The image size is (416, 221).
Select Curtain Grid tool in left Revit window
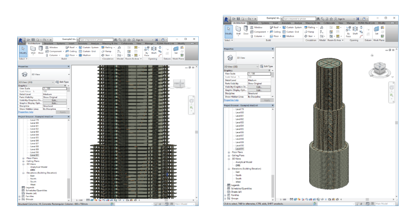click(x=87, y=51)
